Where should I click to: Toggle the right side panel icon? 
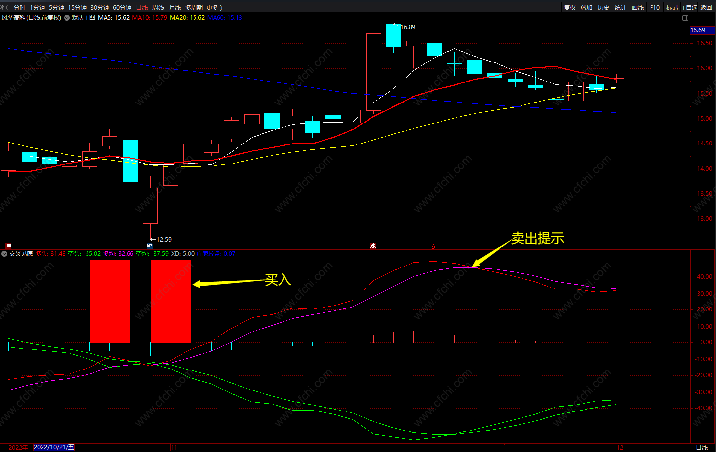[685, 18]
